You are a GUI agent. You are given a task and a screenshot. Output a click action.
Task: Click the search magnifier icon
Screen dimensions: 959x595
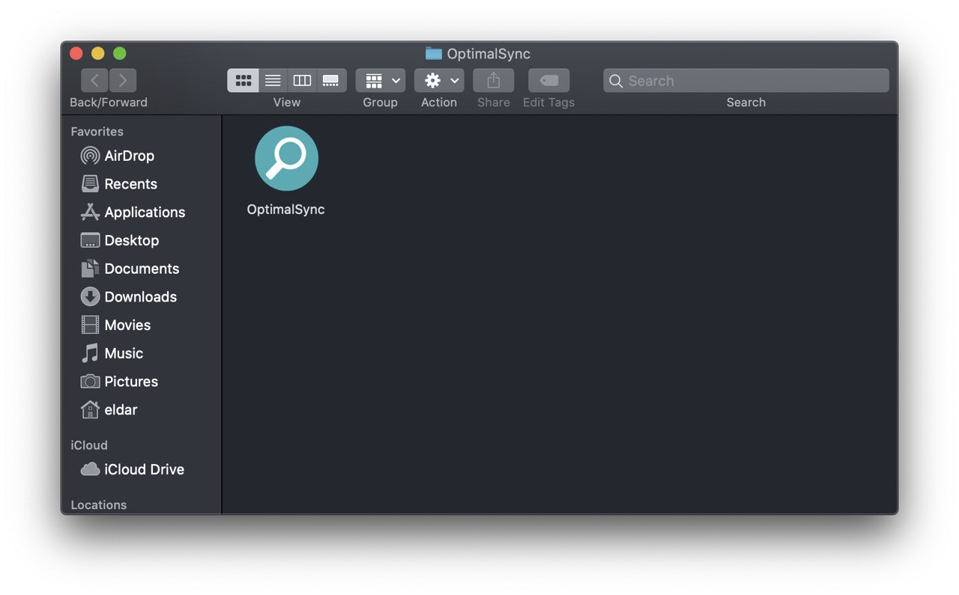[616, 81]
